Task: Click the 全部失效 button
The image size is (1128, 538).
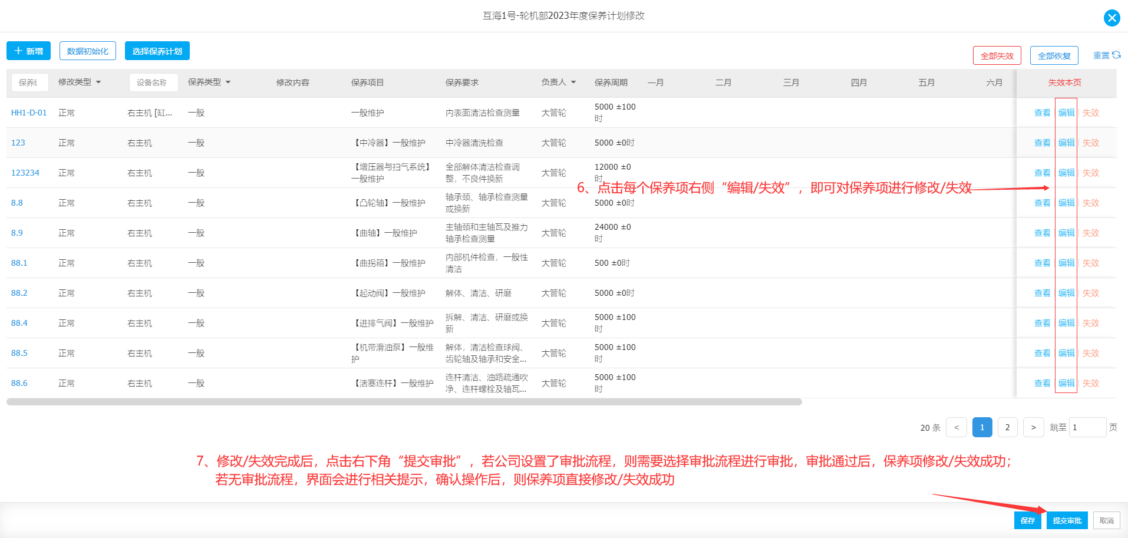Action: tap(997, 56)
